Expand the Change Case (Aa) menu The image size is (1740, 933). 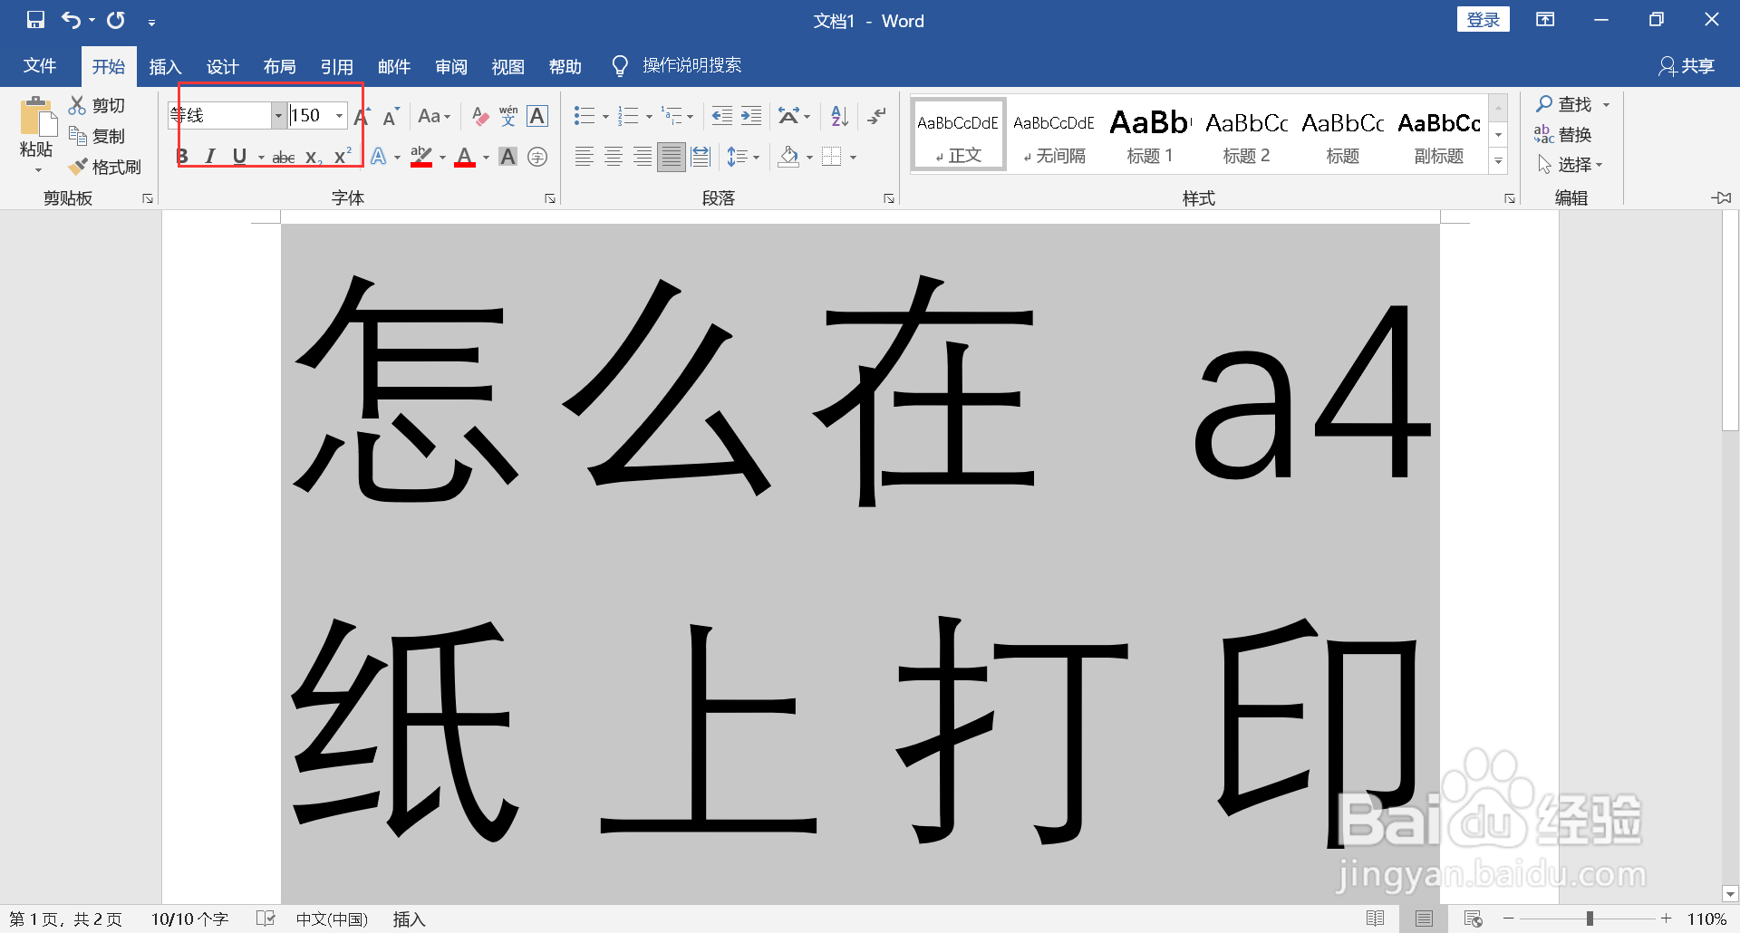coord(434,116)
